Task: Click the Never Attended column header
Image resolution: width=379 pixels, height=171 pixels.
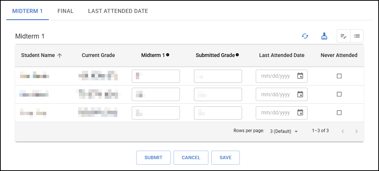Action: pyautogui.click(x=339, y=55)
